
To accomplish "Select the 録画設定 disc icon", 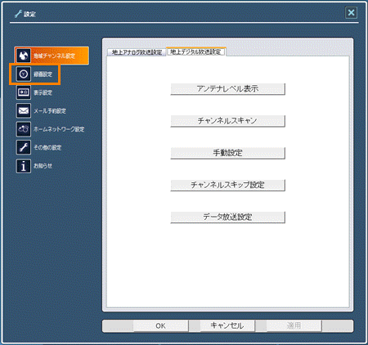I will pos(24,74).
